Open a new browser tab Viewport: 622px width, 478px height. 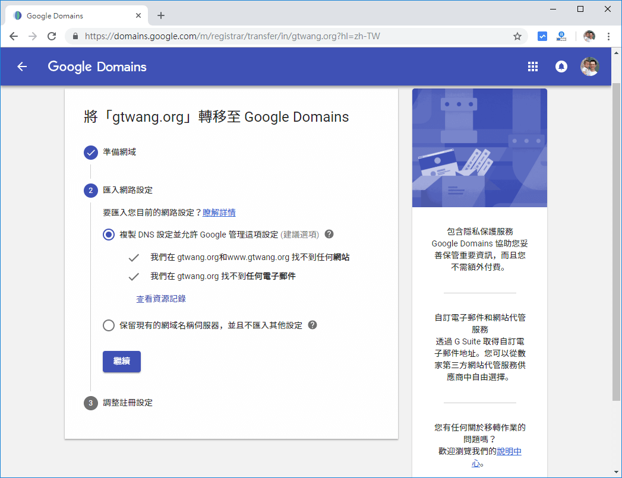tap(160, 15)
